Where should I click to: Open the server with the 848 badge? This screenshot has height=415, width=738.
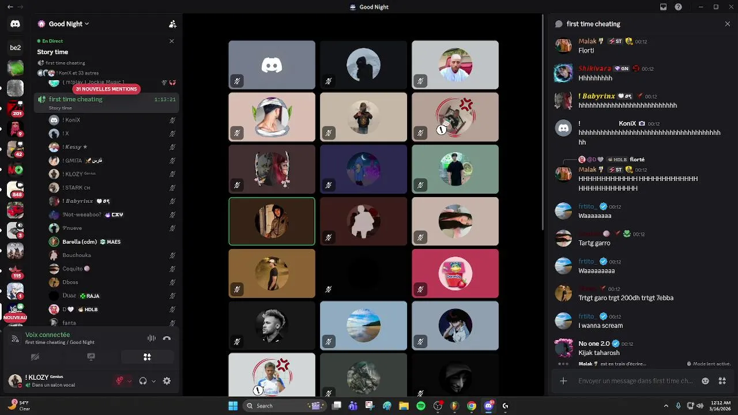15,190
